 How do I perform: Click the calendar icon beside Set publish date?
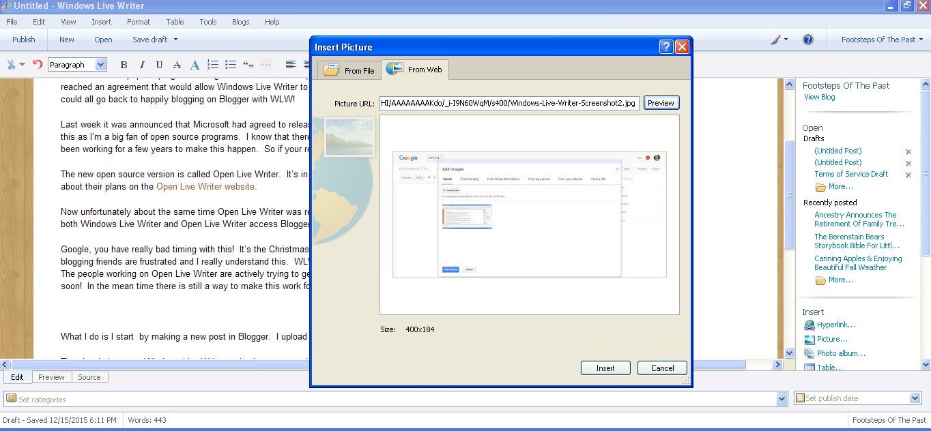pyautogui.click(x=800, y=398)
